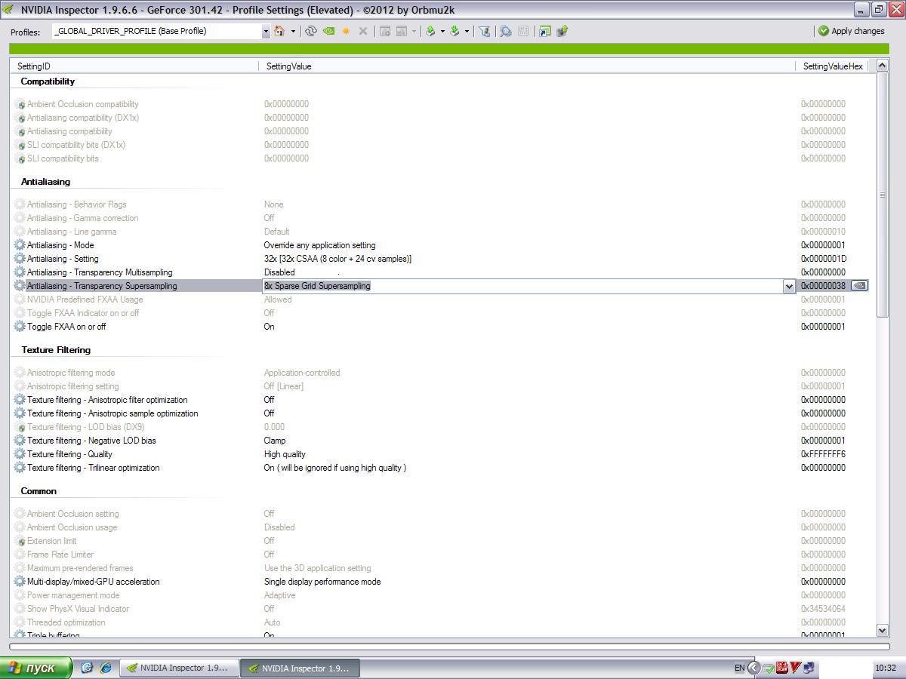The height and width of the screenshot is (679, 906).
Task: Expand remove application dropdown arrow
Action: click(414, 31)
